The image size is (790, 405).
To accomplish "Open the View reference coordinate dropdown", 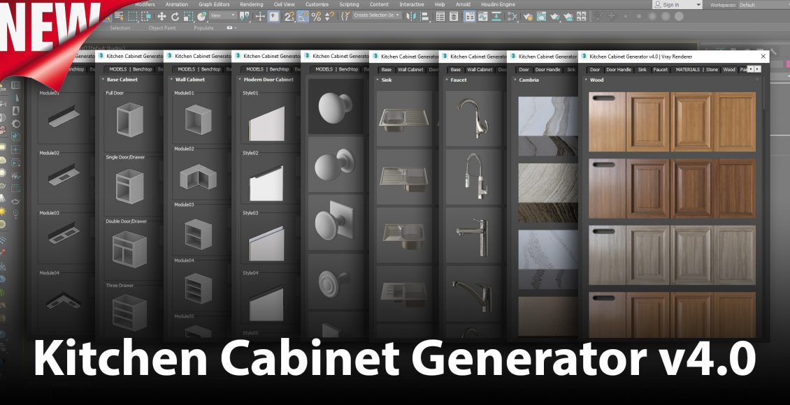I will (x=222, y=15).
